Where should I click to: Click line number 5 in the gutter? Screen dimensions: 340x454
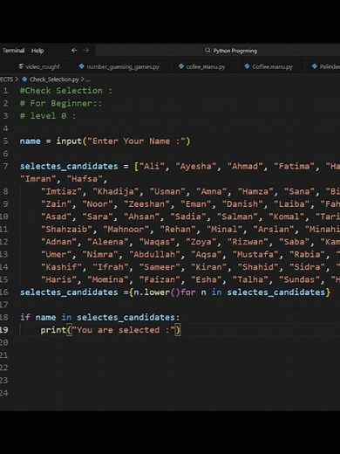pyautogui.click(x=5, y=141)
